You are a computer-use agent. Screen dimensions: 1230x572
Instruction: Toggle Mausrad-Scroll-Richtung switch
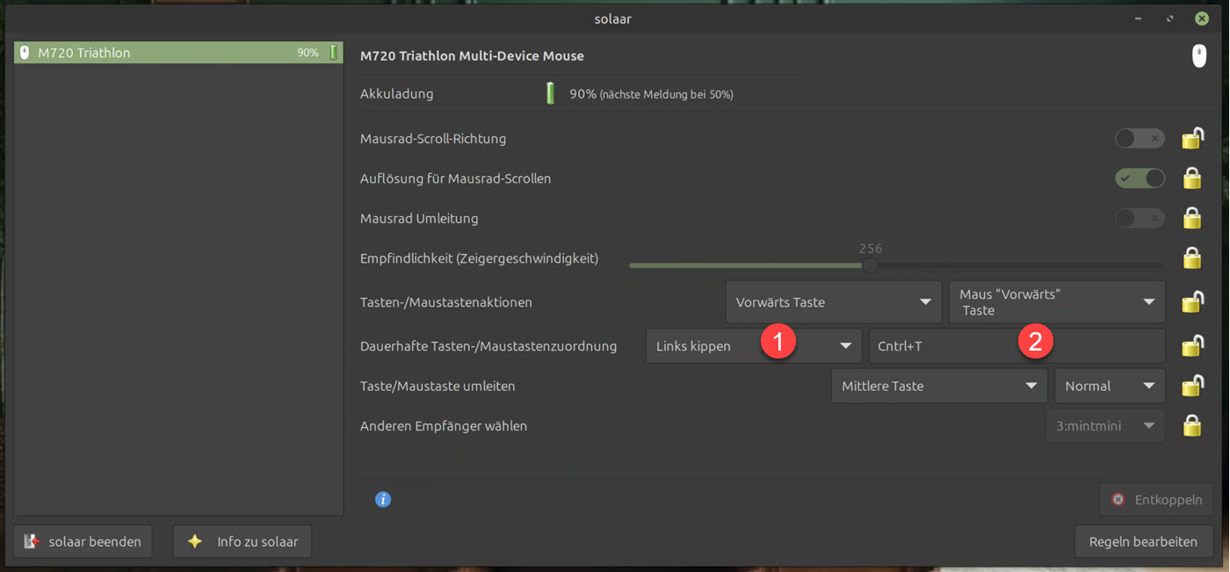coord(1140,138)
